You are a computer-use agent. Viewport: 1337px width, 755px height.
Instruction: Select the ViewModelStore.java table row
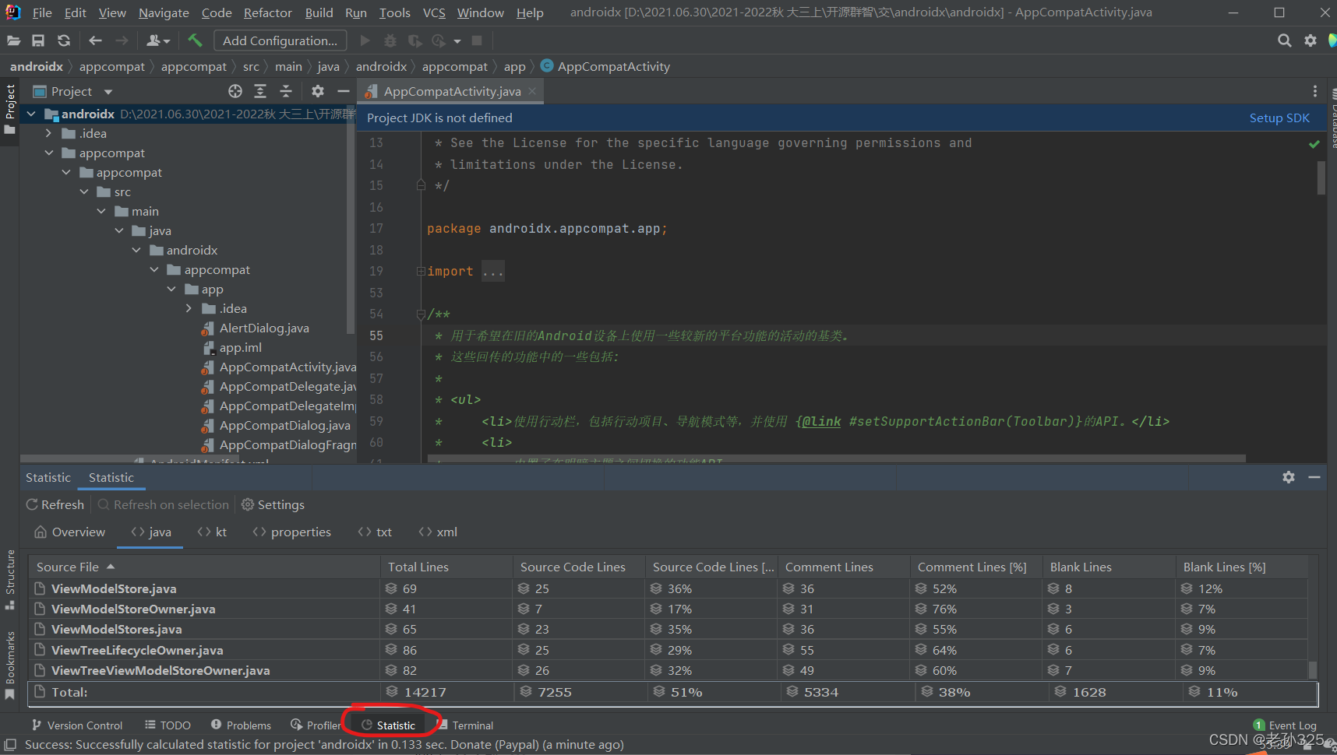668,588
